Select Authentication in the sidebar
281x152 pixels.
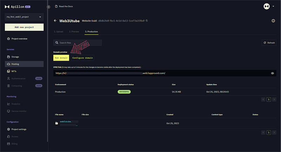pos(19,78)
